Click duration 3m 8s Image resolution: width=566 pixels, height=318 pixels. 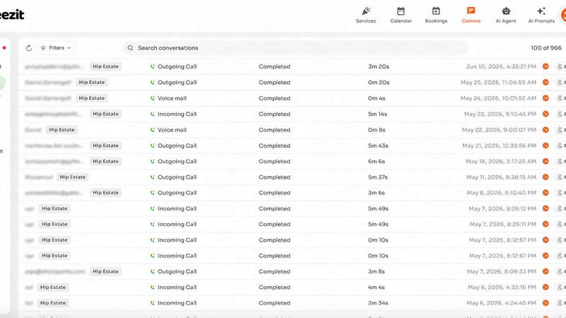pyautogui.click(x=376, y=271)
